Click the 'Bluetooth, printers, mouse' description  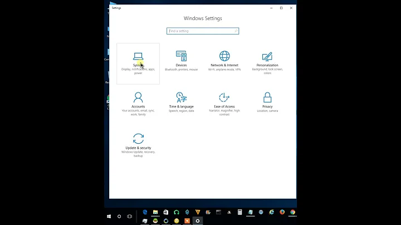pos(182,70)
